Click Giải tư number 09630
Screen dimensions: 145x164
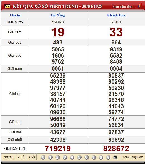[58, 112]
